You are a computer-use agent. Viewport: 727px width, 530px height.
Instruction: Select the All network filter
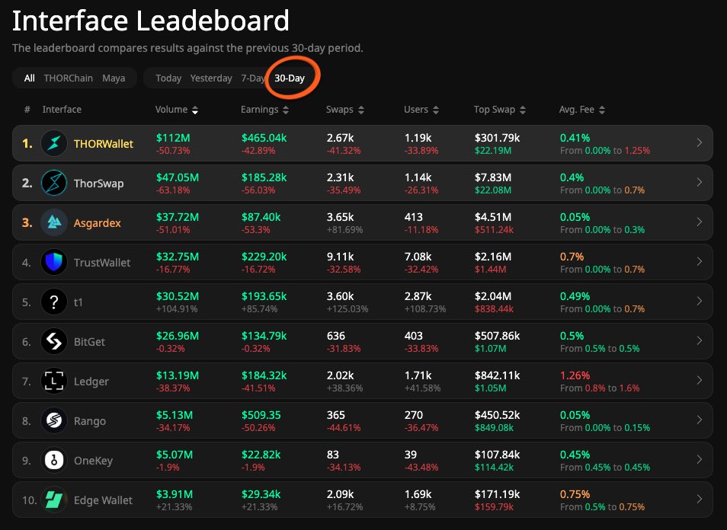[29, 78]
